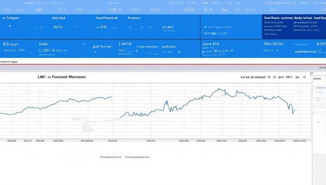The width and height of the screenshot is (326, 185).
Task: Click the mini chart thumbnail in right panel
Action: click(x=318, y=87)
